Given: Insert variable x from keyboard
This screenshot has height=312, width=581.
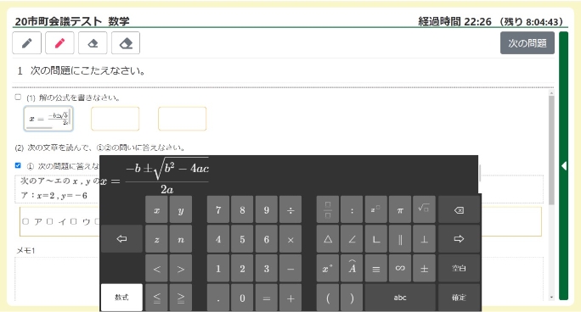Looking at the screenshot, I should [x=157, y=210].
